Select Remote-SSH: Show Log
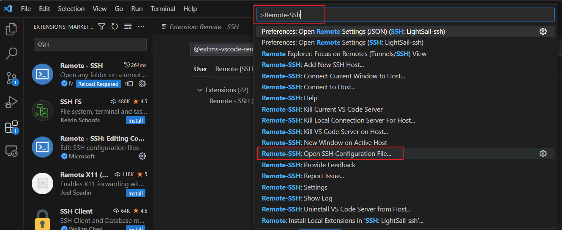562x230 pixels. pyautogui.click(x=405, y=198)
